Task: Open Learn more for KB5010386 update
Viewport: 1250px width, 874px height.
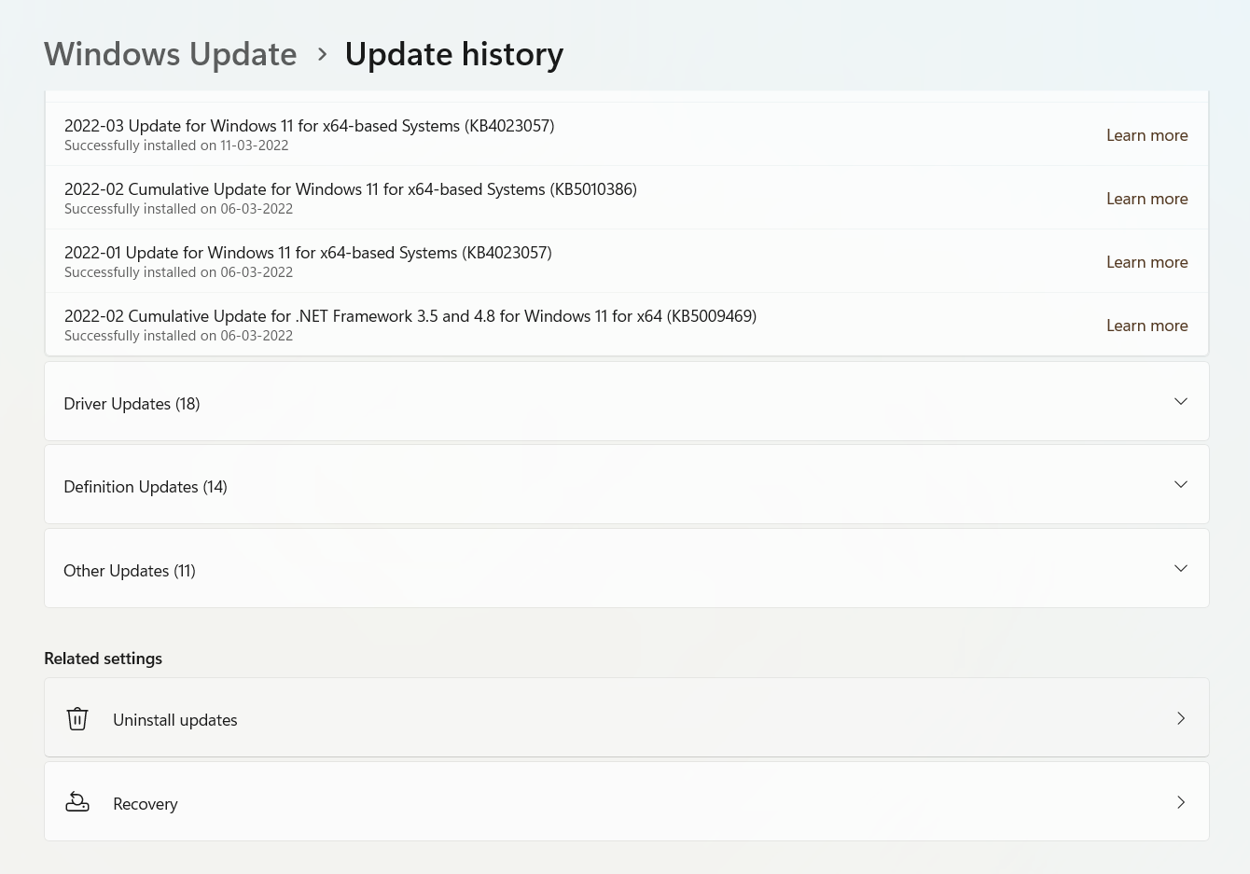Action: click(x=1146, y=199)
